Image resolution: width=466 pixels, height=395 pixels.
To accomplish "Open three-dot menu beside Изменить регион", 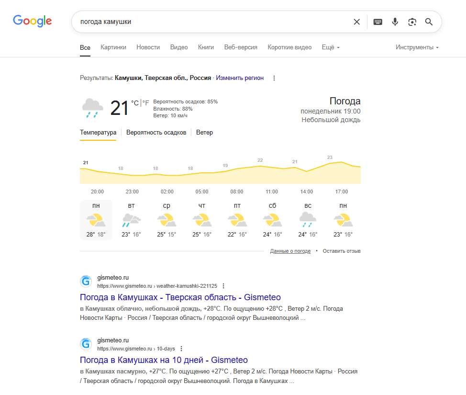I will (x=274, y=78).
